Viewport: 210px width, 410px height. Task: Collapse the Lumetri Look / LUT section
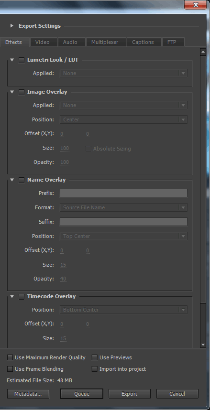[x=12, y=60]
